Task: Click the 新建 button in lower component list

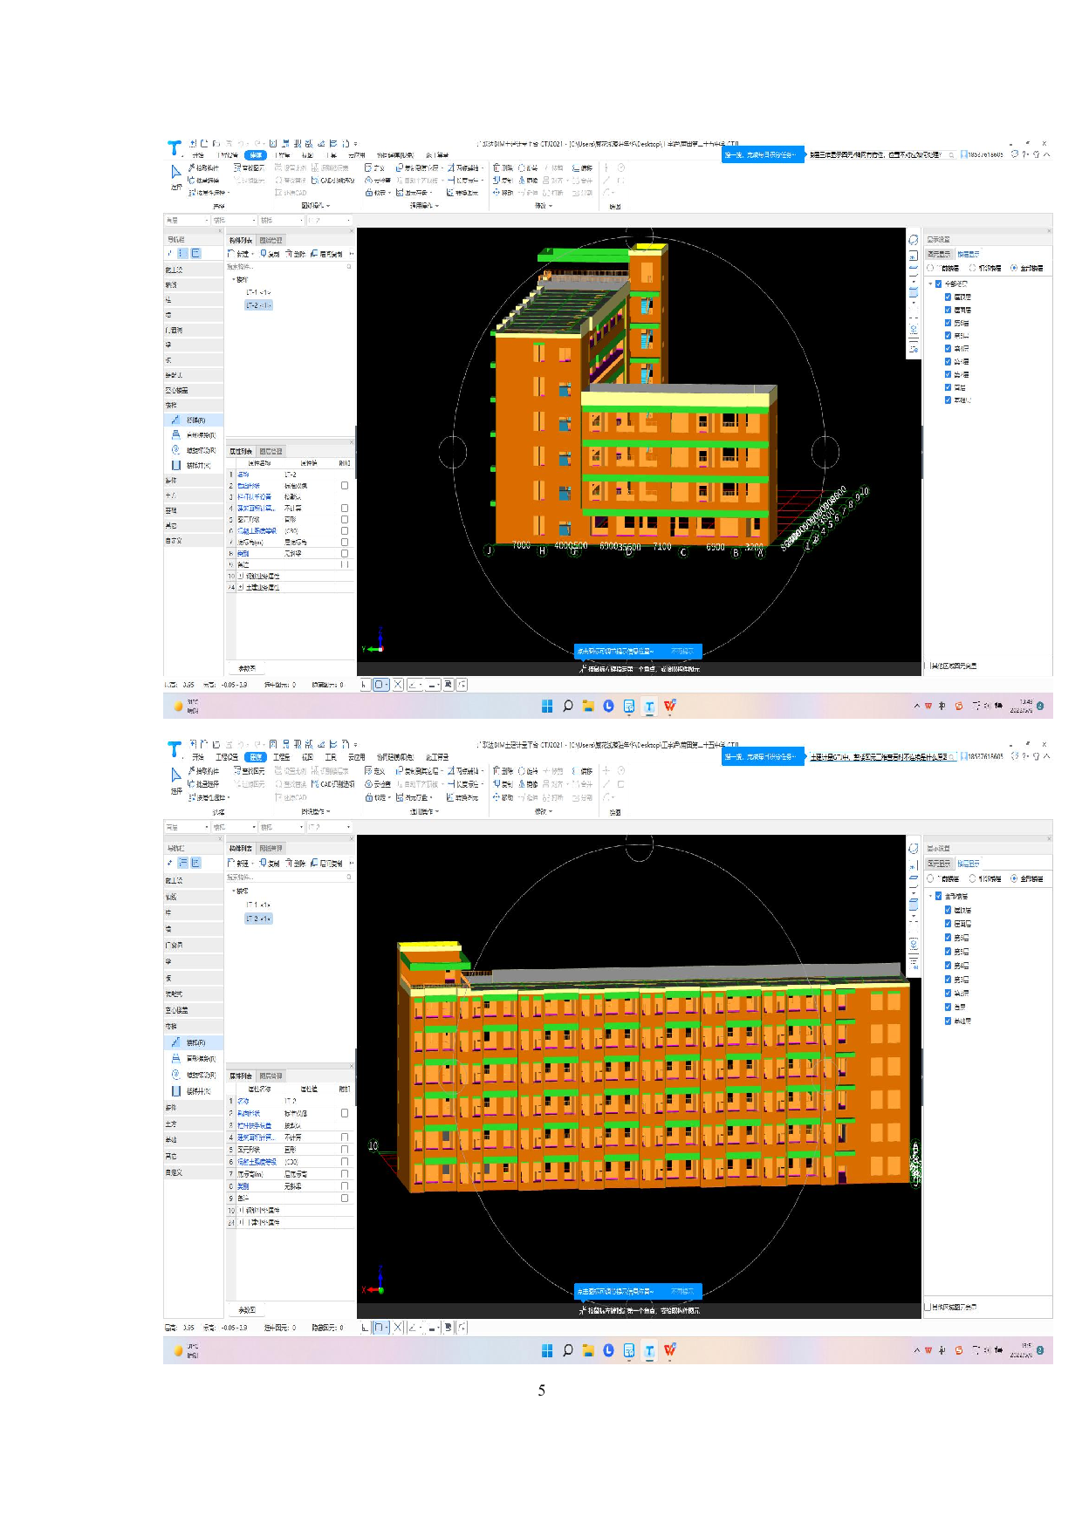Action: pos(239,863)
